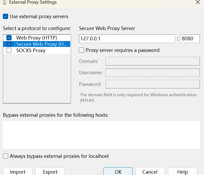Click the bypass hosts text area

coord(101,135)
